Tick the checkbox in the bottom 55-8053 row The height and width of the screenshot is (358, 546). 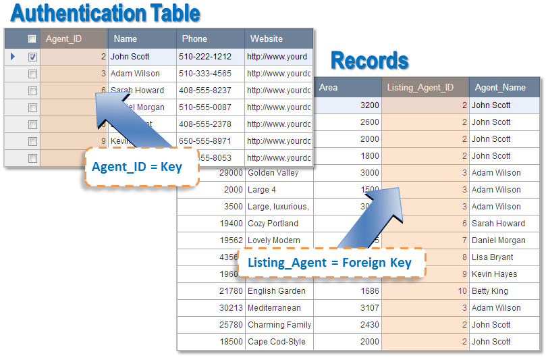[32, 158]
